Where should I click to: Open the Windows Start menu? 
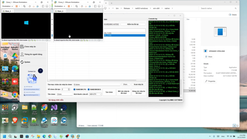click(x=5, y=136)
